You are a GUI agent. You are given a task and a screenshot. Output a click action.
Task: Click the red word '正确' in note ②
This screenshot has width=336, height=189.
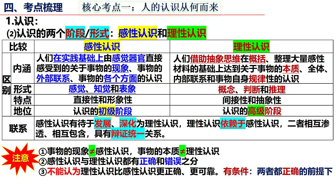click(148, 162)
